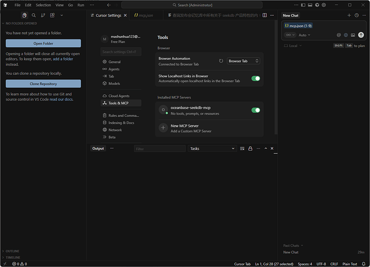The width and height of the screenshot is (370, 267).
Task: Start a new chat with plus icon
Action: click(x=349, y=16)
